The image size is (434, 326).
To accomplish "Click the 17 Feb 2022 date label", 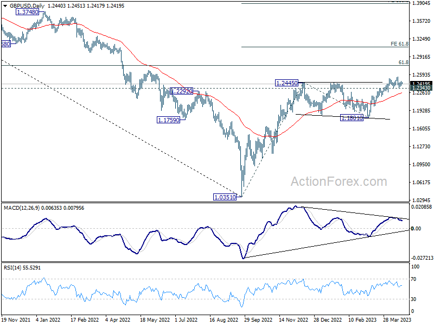I will (85, 319).
